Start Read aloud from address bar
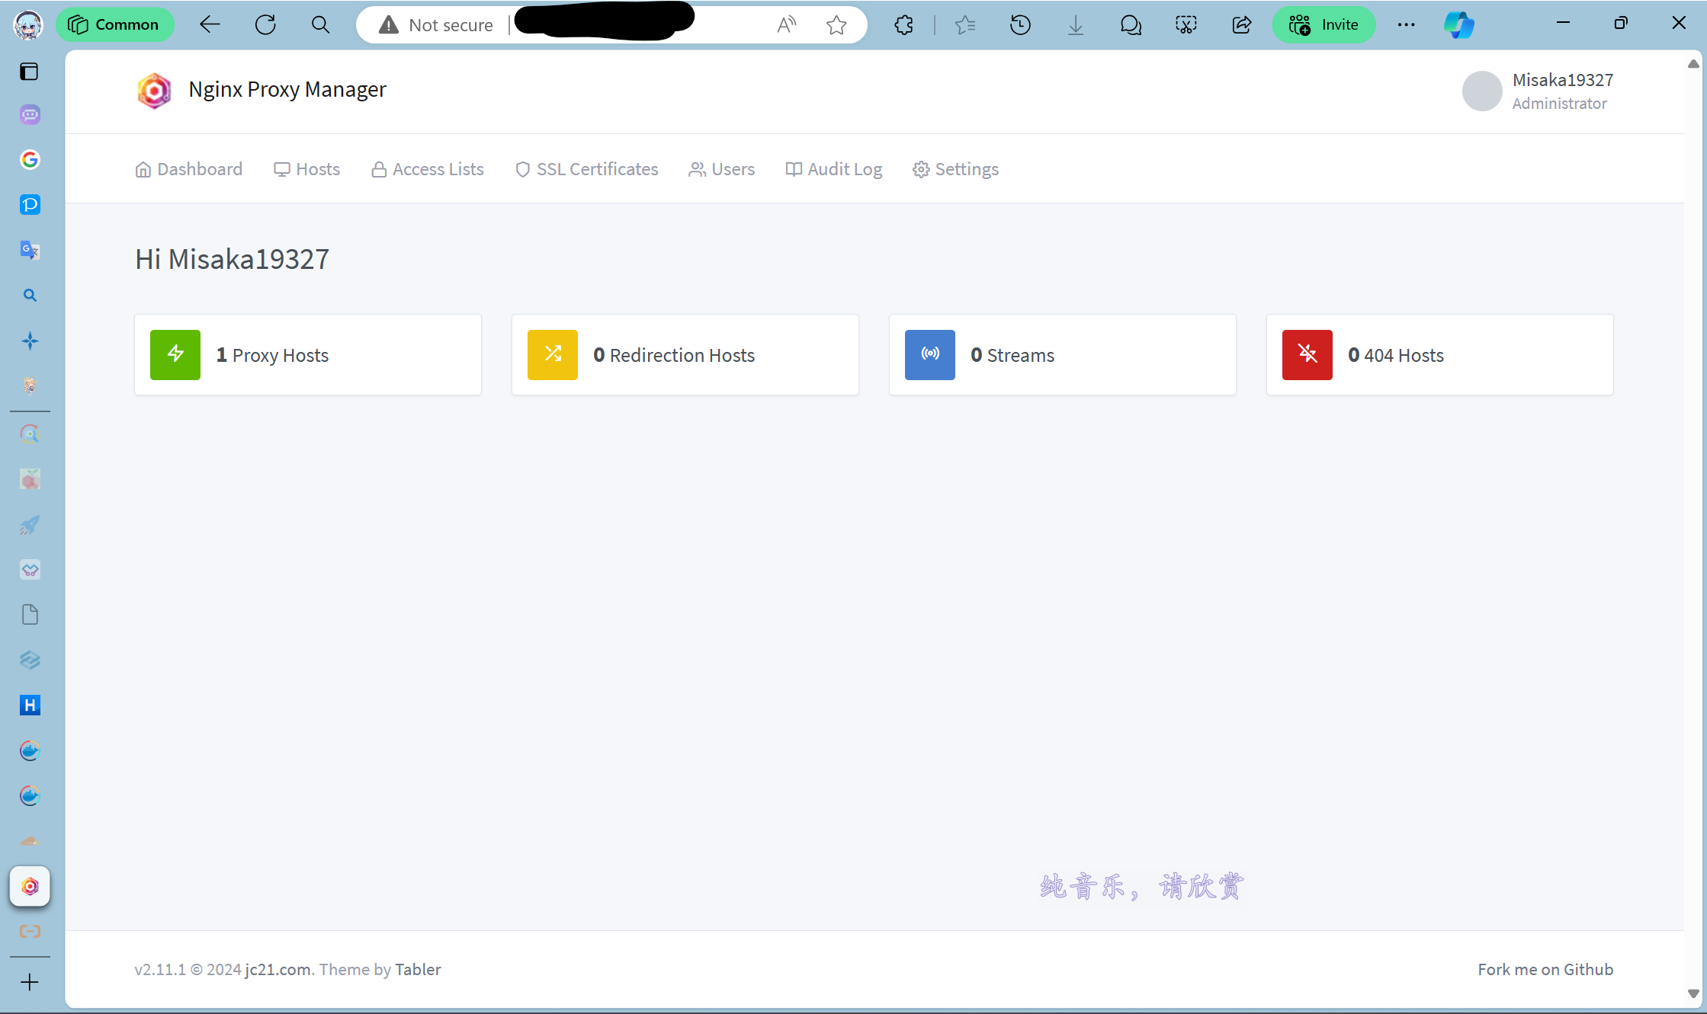The width and height of the screenshot is (1707, 1014). coord(786,25)
